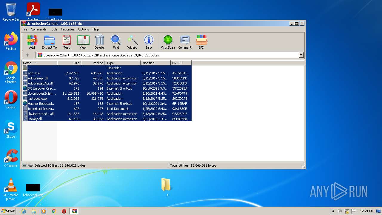Open the Find tool
The height and width of the screenshot is (215, 382).
point(116,42)
